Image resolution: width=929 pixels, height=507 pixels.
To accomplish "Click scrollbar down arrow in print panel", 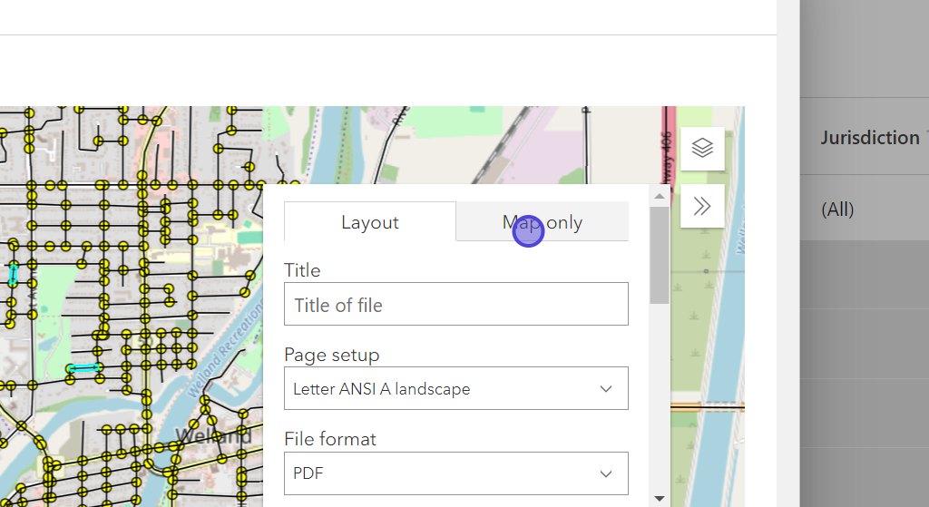I will pos(660,498).
